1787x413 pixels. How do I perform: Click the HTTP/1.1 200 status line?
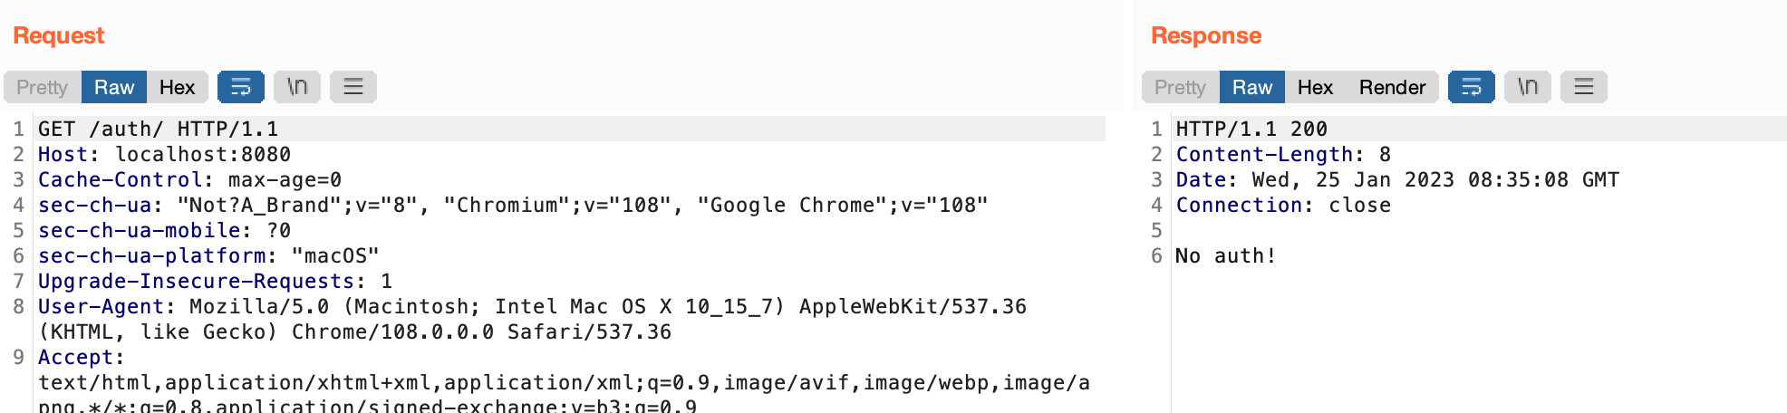[x=1251, y=129]
